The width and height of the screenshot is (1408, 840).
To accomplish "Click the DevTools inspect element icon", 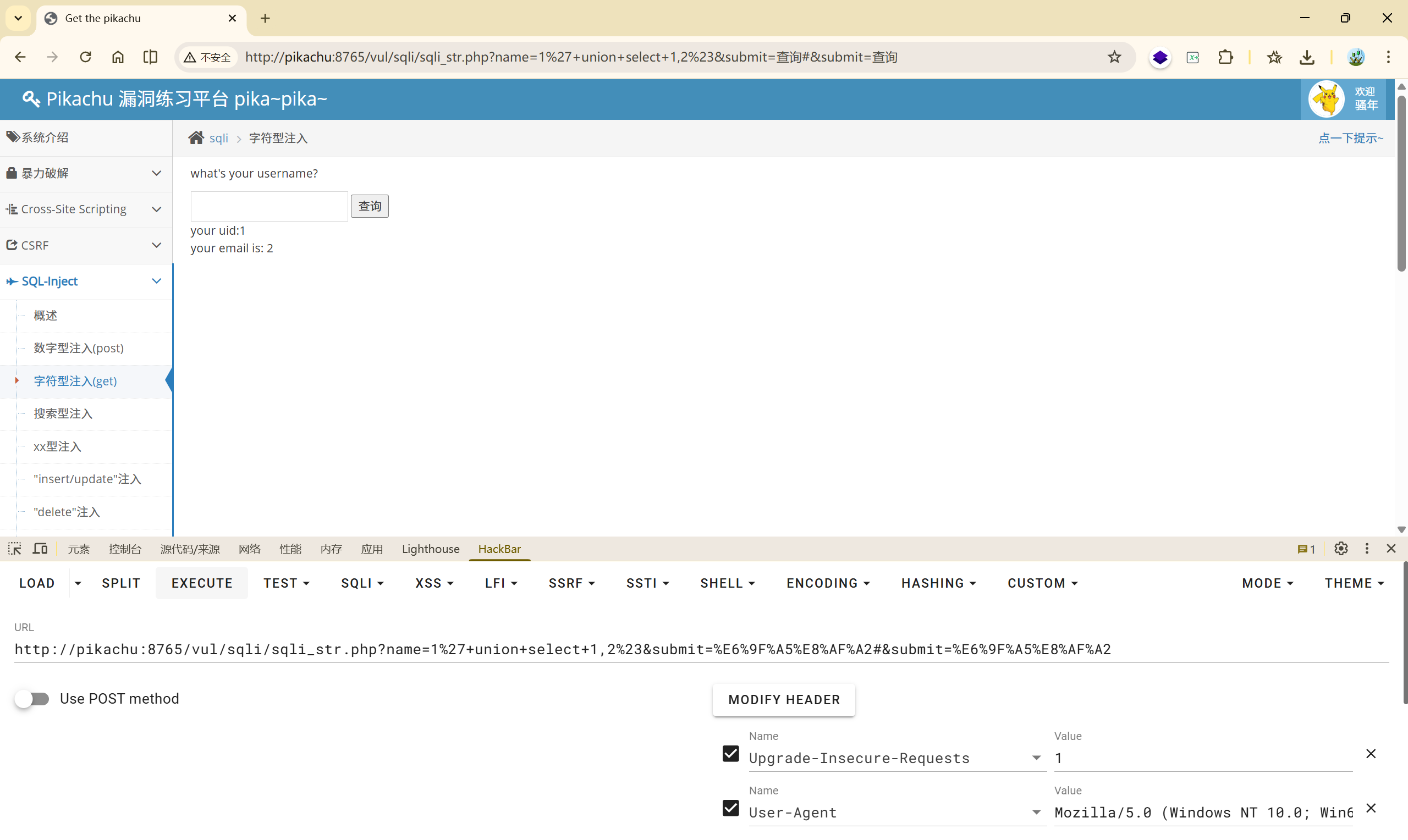I will pos(15,549).
